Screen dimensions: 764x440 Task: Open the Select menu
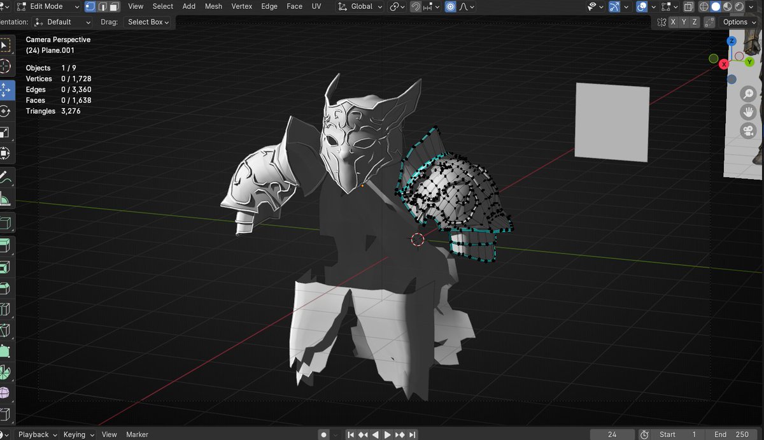(x=162, y=6)
